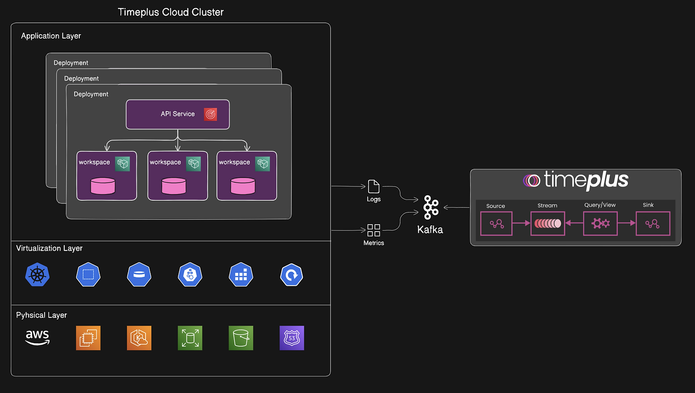Select the Sink connector icon box
Image resolution: width=695 pixels, height=393 pixels.
pos(653,224)
